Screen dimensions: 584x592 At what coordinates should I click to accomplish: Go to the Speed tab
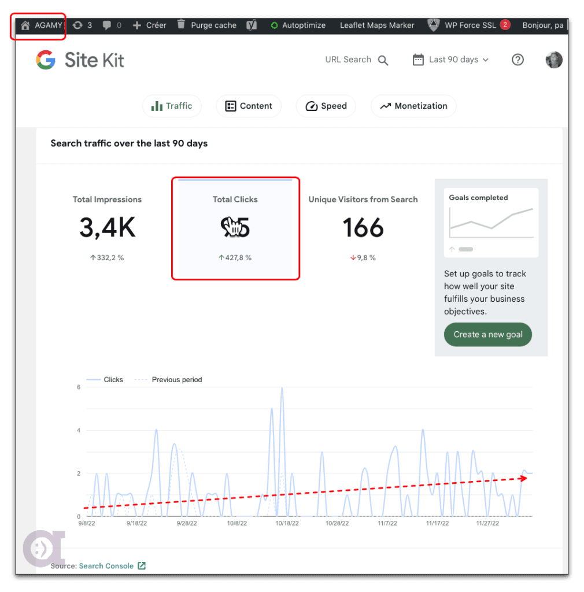pyautogui.click(x=326, y=106)
